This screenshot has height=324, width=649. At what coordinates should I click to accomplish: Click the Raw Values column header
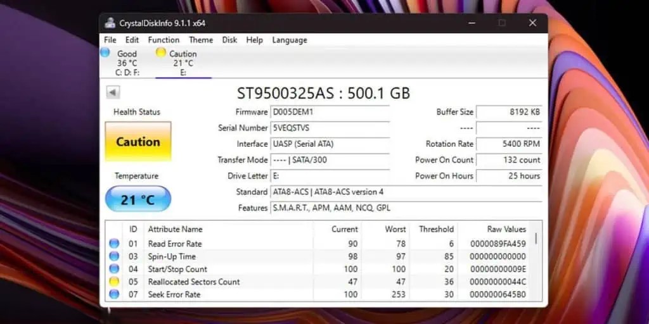pos(494,229)
